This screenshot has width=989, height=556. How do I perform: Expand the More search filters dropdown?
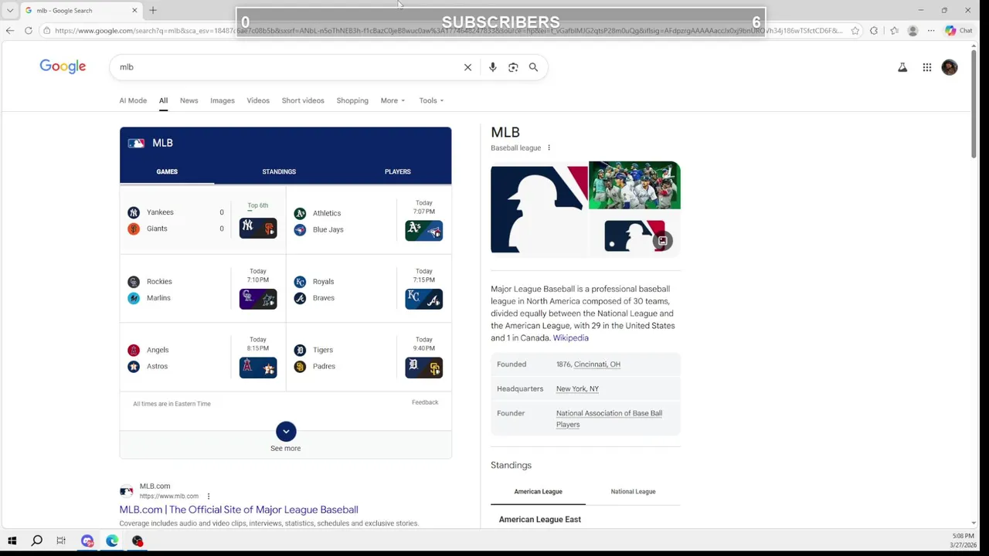(393, 100)
